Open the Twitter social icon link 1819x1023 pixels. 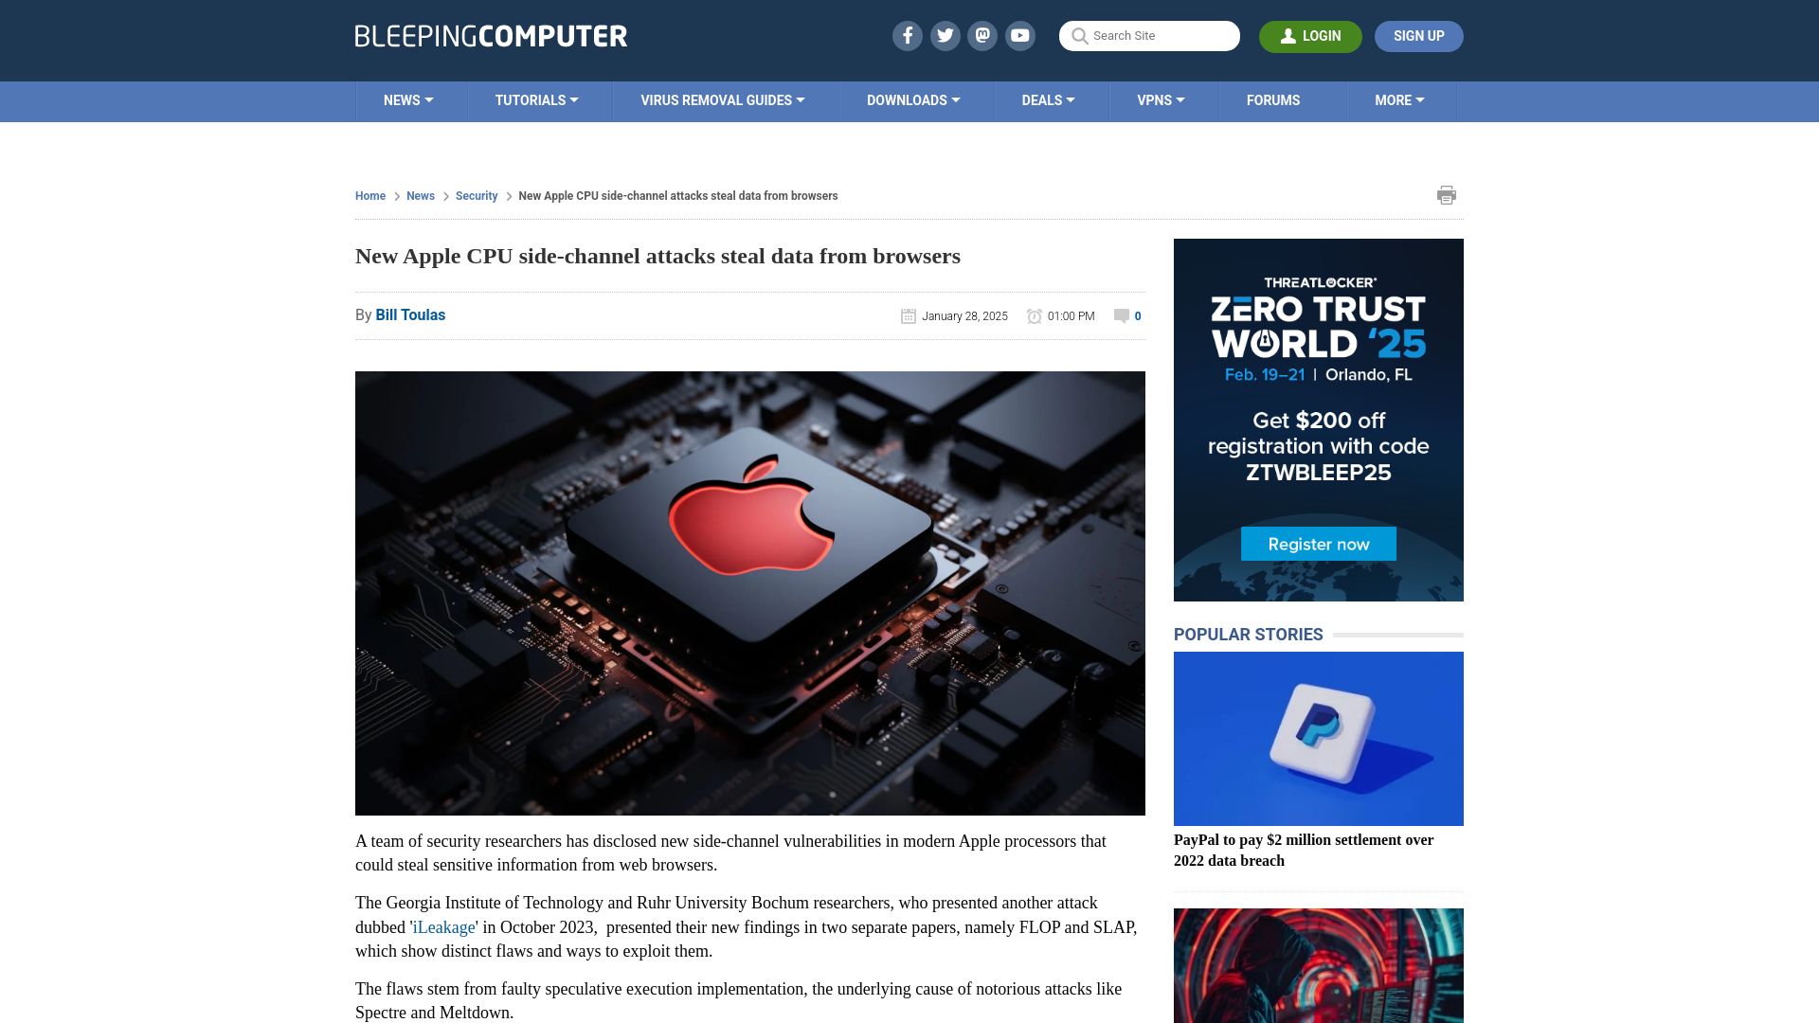[945, 35]
